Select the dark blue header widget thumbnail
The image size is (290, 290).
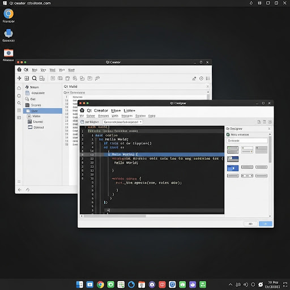[x=233, y=159]
